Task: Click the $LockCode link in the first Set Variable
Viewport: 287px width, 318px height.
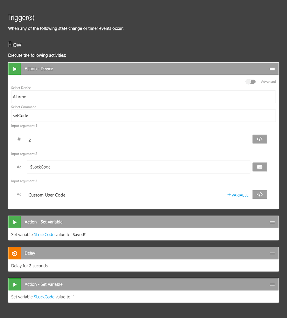Action: coord(44,234)
